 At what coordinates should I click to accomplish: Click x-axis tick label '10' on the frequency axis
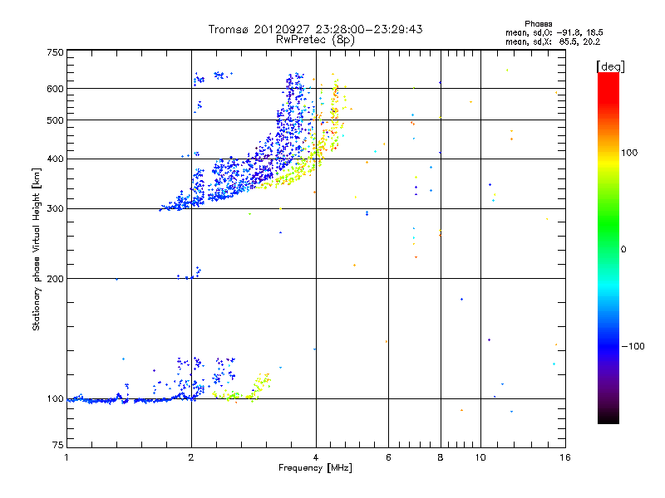(480, 457)
